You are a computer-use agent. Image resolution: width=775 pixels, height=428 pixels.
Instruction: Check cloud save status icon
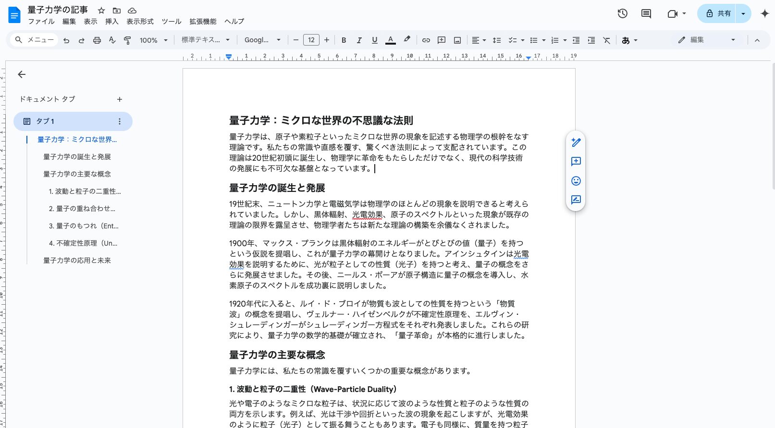click(132, 10)
